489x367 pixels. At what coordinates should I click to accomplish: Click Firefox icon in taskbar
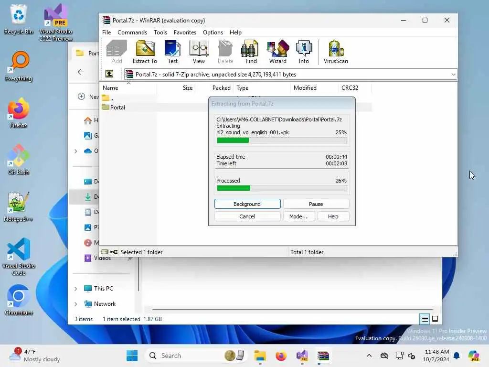point(281,356)
